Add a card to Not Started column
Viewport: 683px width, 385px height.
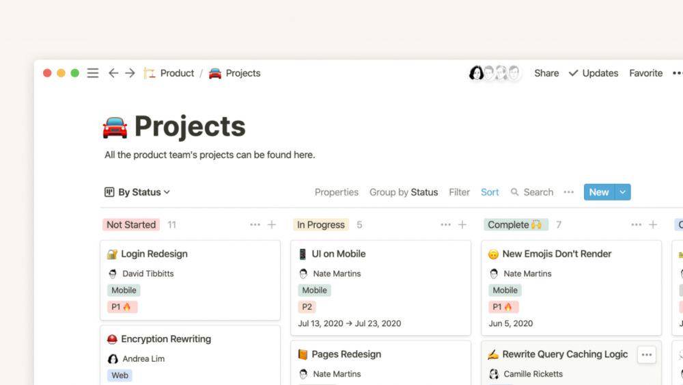272,224
